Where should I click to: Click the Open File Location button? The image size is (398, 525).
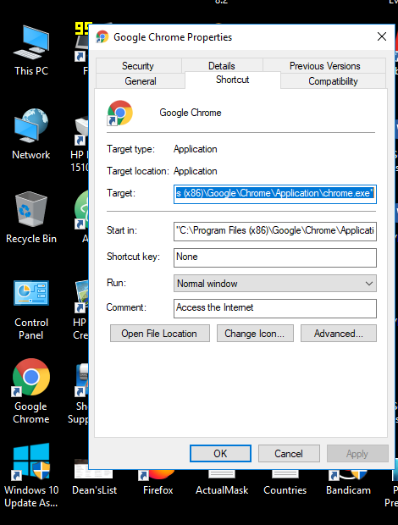(x=160, y=333)
